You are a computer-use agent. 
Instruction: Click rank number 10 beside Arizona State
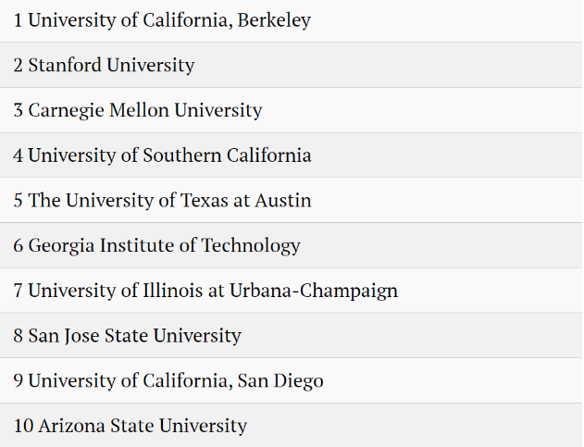click(23, 426)
